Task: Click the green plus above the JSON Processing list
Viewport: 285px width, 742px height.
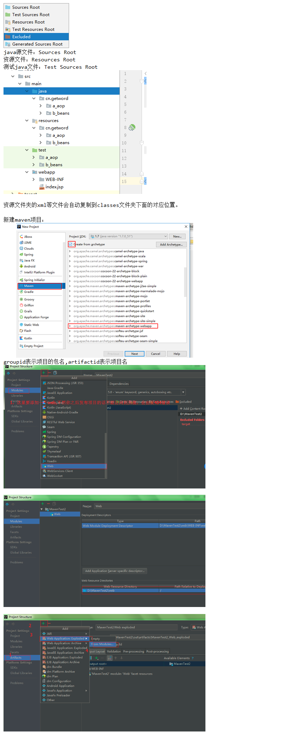Action: [43, 373]
